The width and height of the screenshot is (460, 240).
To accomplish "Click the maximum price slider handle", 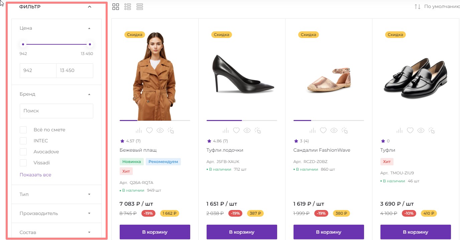I will click(x=90, y=44).
